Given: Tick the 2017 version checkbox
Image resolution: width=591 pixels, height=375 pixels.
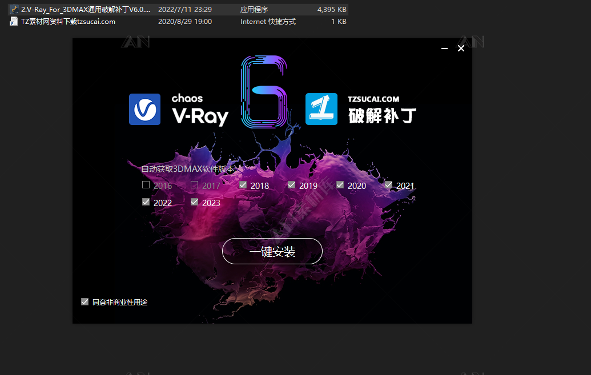Looking at the screenshot, I should pyautogui.click(x=195, y=185).
